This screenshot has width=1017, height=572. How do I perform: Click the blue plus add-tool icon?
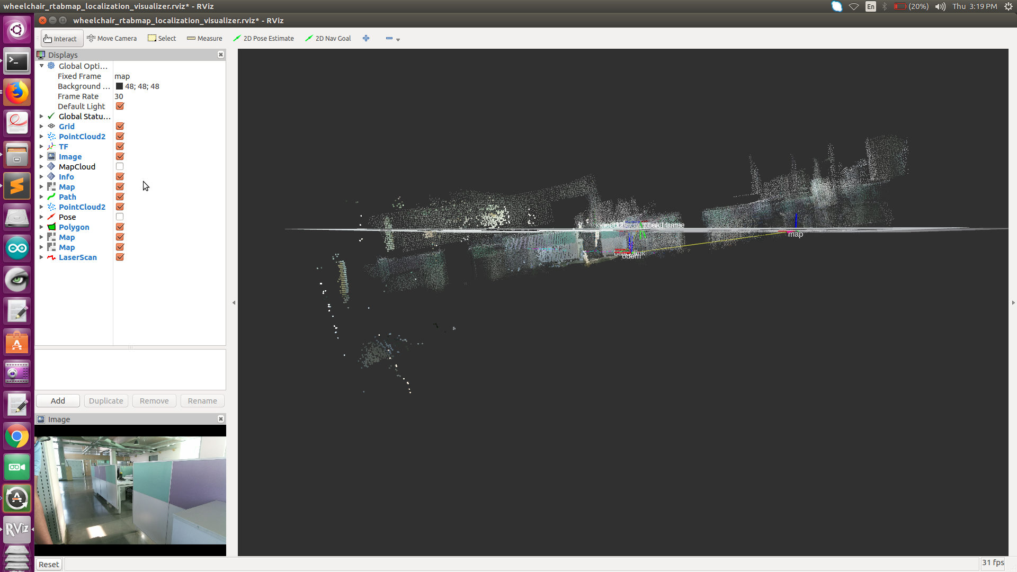click(x=366, y=39)
